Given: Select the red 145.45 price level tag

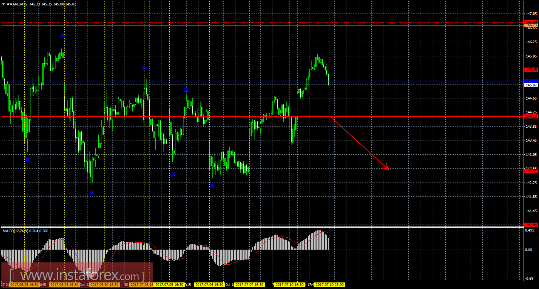Looking at the screenshot, I should [531, 70].
